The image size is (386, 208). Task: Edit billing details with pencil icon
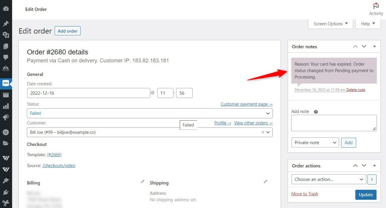point(142,182)
